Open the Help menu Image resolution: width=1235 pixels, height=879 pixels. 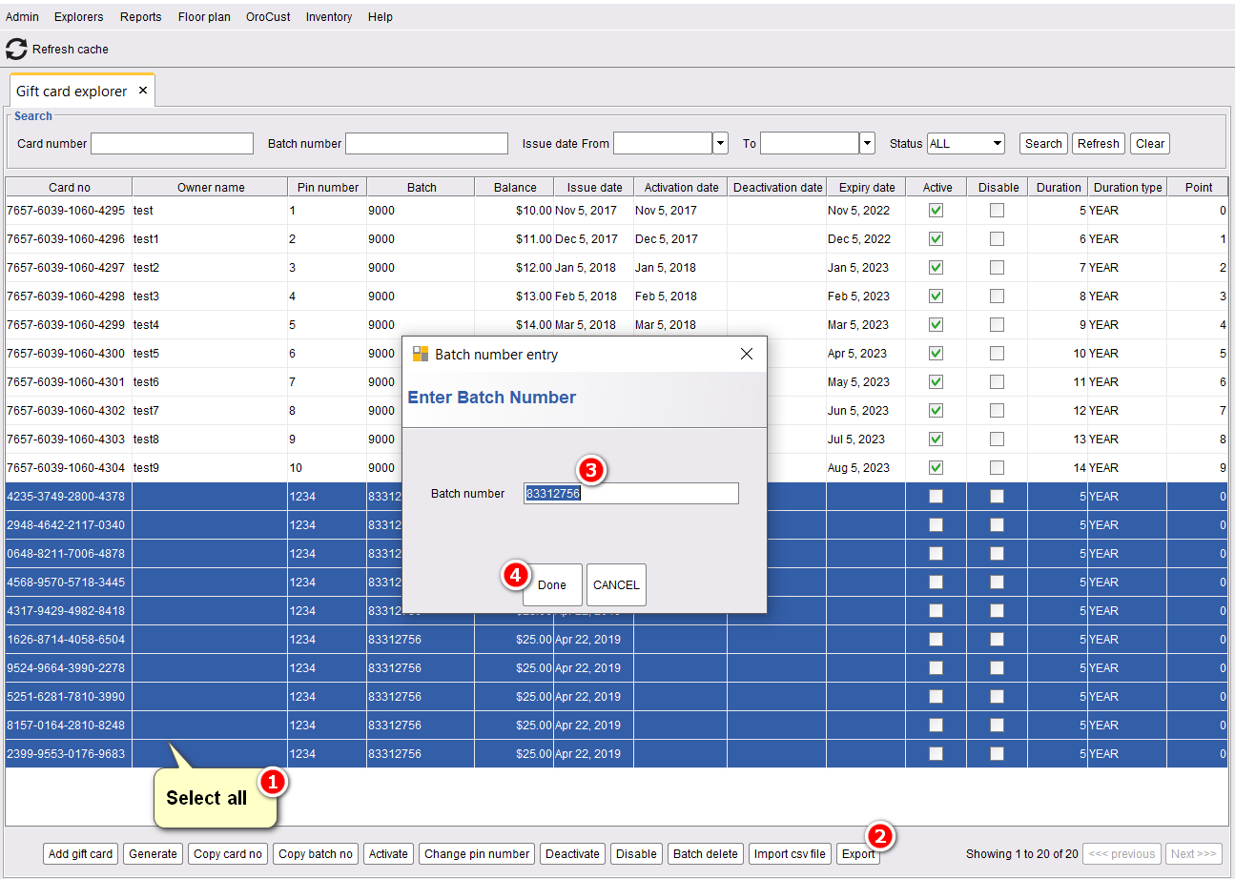tap(381, 17)
